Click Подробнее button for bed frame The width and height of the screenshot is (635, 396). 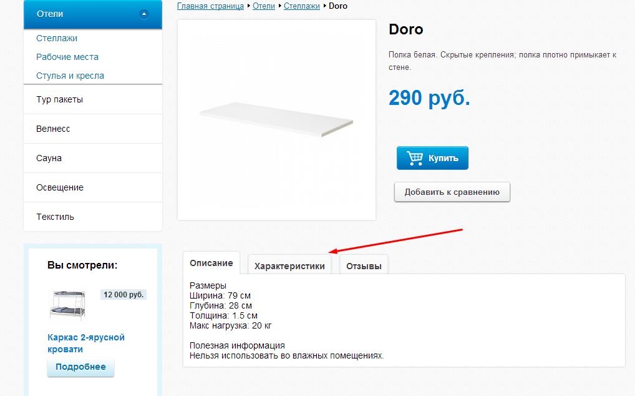tap(80, 367)
